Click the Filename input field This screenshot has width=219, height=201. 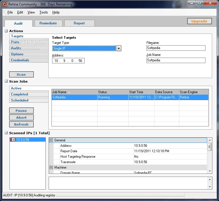[176, 48]
